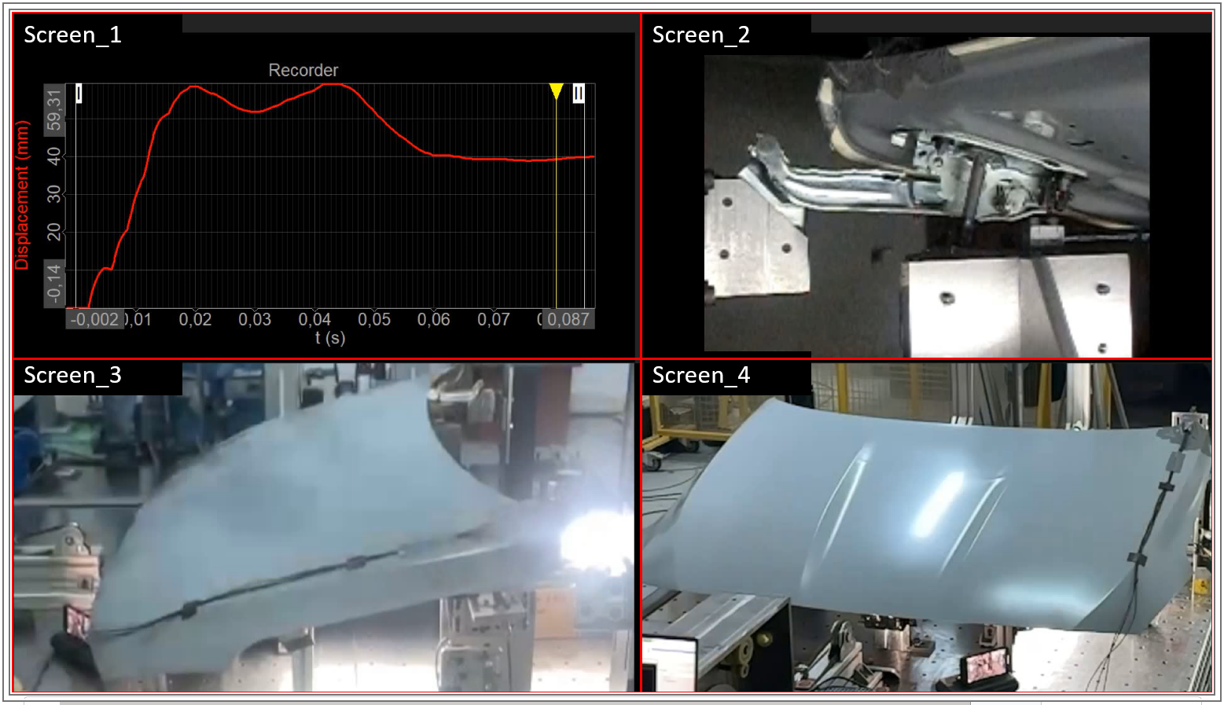Image resolution: width=1224 pixels, height=705 pixels.
Task: Select the Screen_3 label
Action: [72, 375]
